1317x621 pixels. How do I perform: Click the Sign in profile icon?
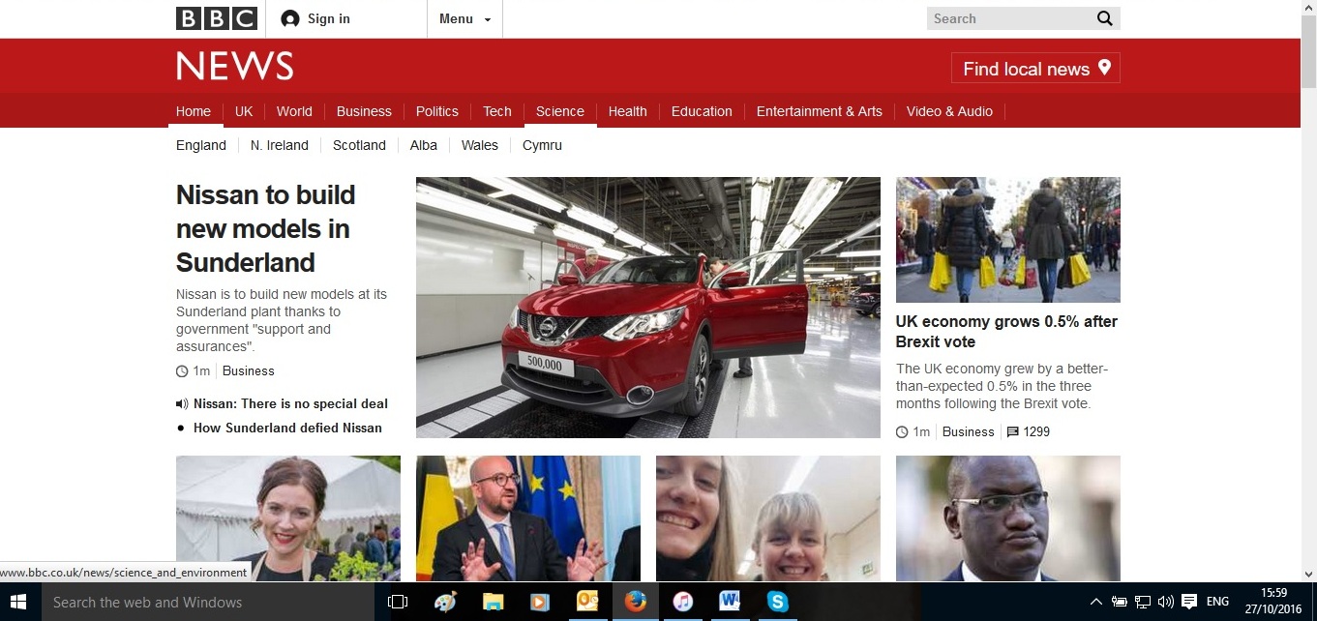(x=289, y=18)
